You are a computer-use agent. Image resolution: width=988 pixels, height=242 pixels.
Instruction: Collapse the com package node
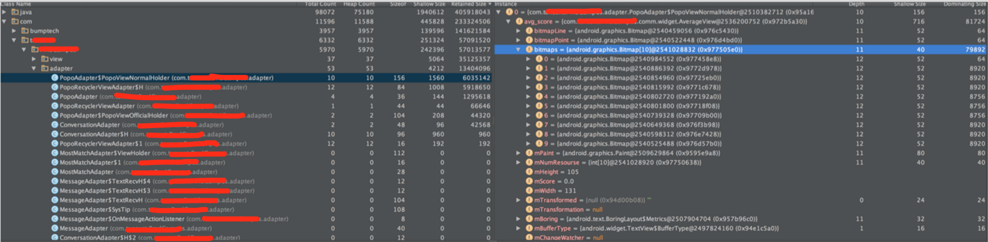click(5, 22)
